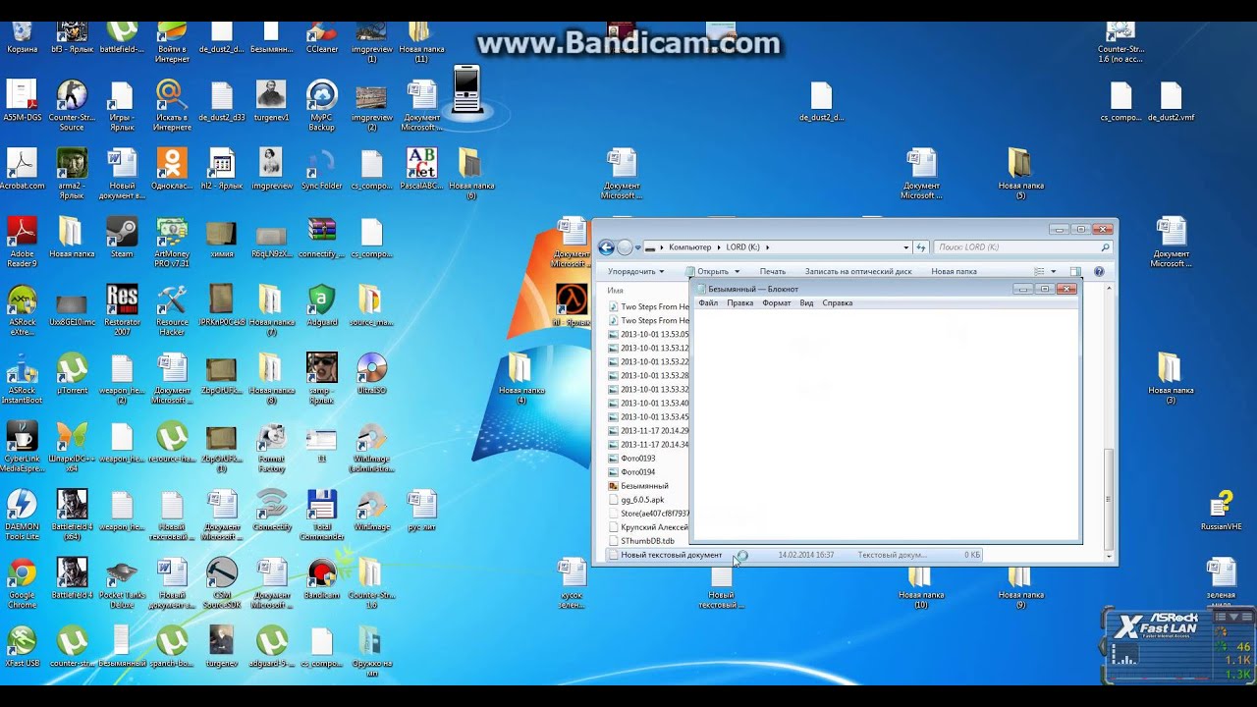Select the Adobe Reader 9 shortcut

[x=22, y=242]
